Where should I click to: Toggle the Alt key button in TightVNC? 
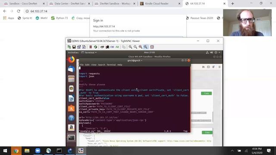(117, 47)
